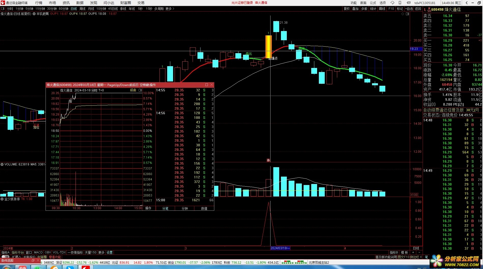The width and height of the screenshot is (483, 269).
Task: Click 设置 indicator settings button
Action: point(109,252)
